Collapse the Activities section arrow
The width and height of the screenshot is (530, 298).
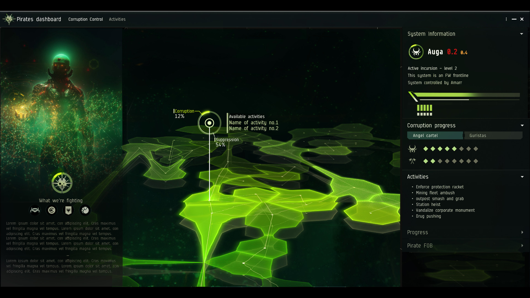(x=522, y=177)
